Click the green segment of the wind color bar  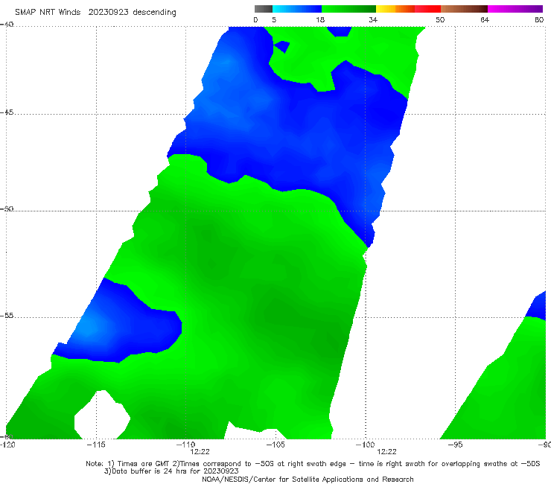(x=348, y=9)
